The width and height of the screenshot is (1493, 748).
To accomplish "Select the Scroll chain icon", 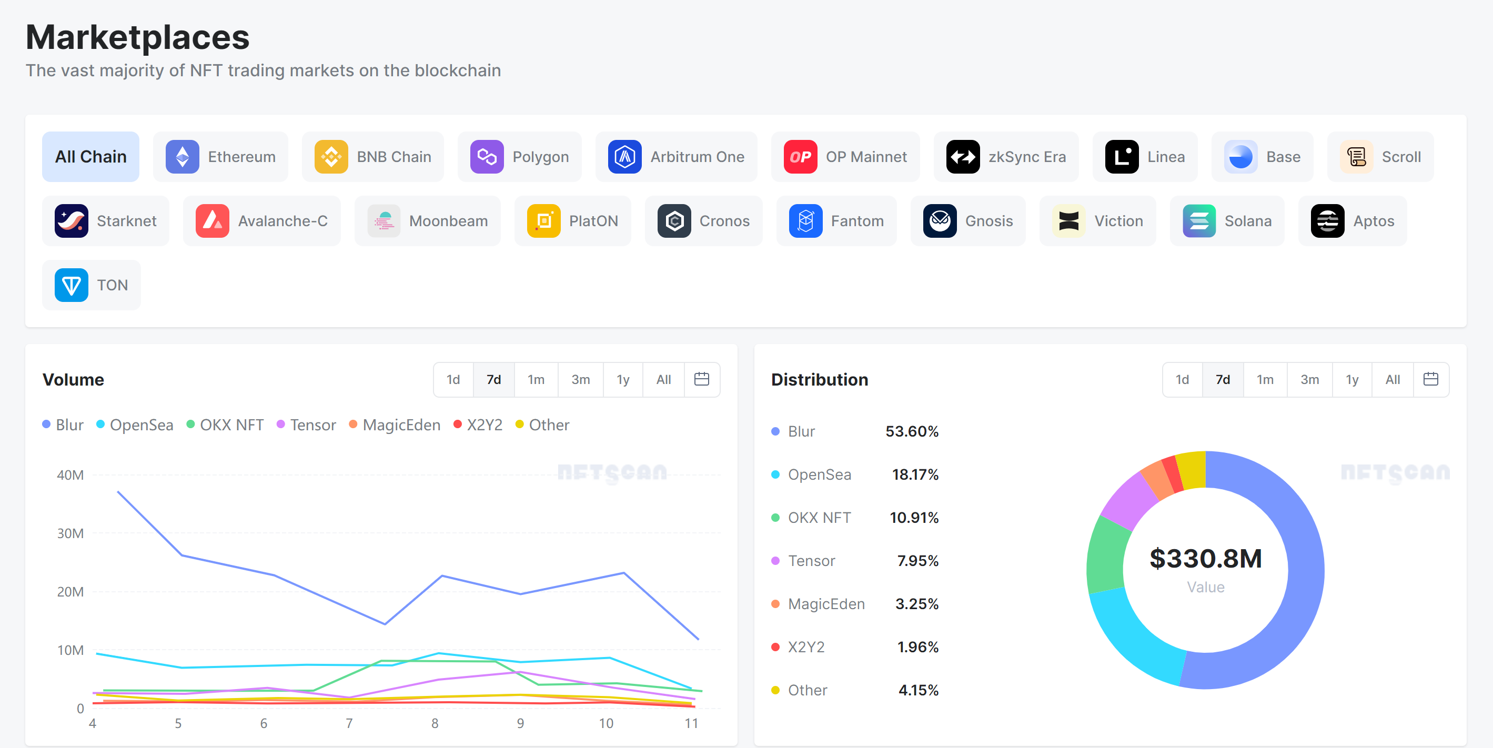I will tap(1356, 157).
